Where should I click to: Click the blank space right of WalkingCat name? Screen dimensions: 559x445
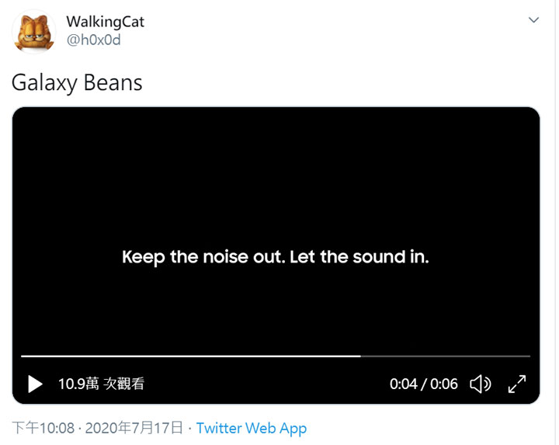click(x=311, y=22)
